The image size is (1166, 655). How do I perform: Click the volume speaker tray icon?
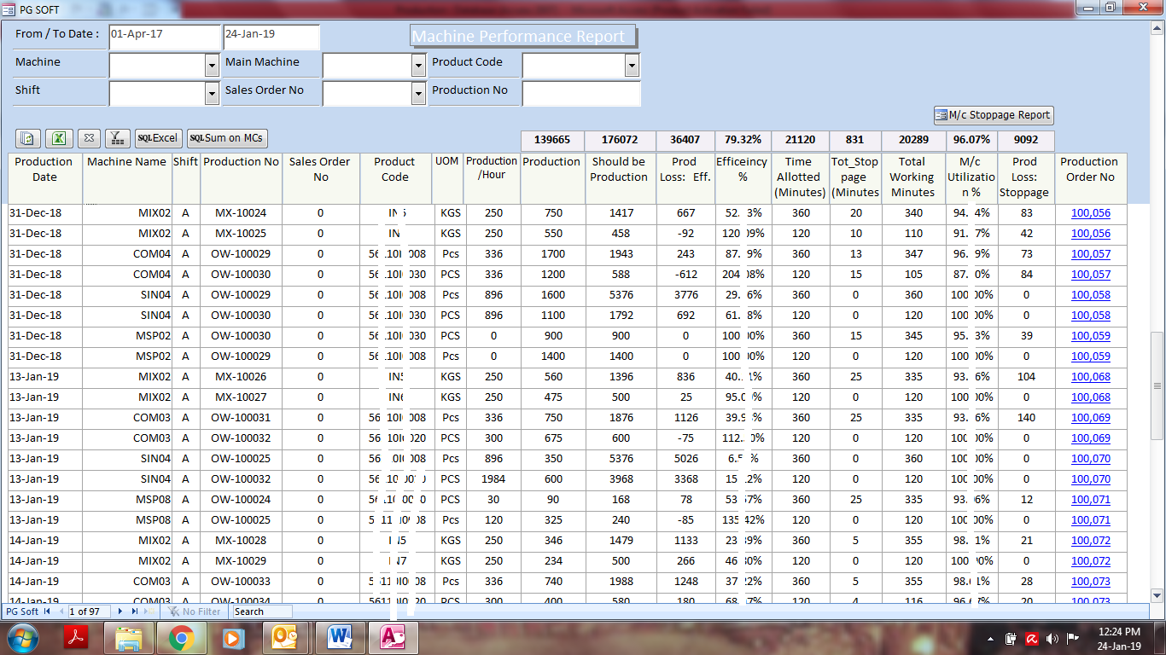(x=1052, y=639)
